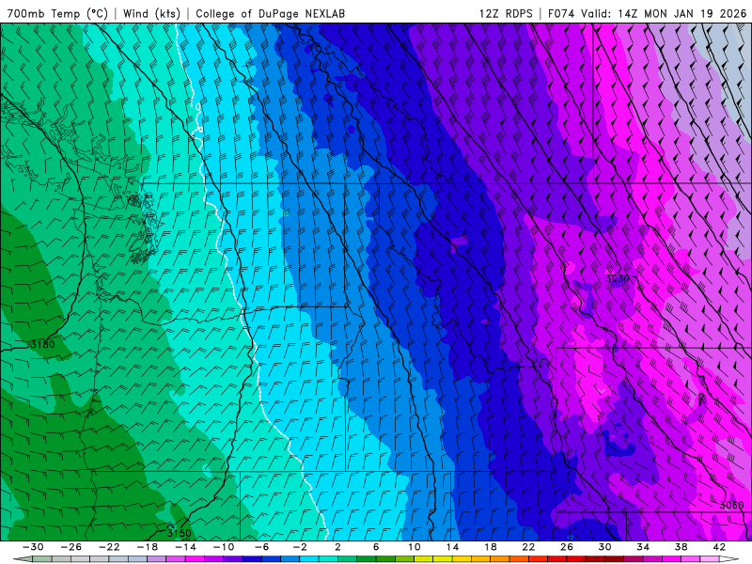
Task: Click the -10 color scale label
Action: tap(224, 547)
